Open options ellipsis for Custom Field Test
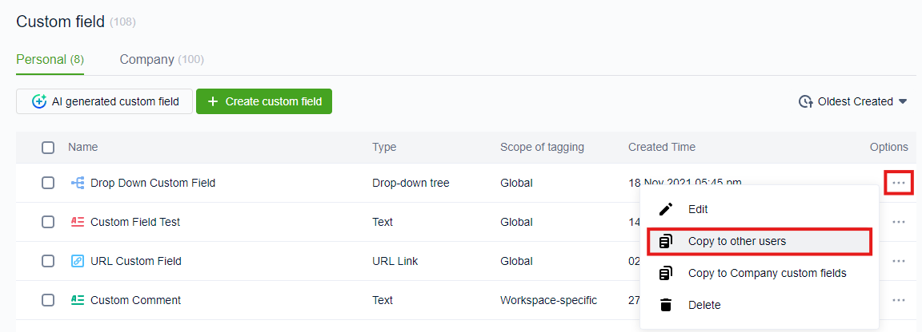The height and width of the screenshot is (332, 922). point(899,222)
